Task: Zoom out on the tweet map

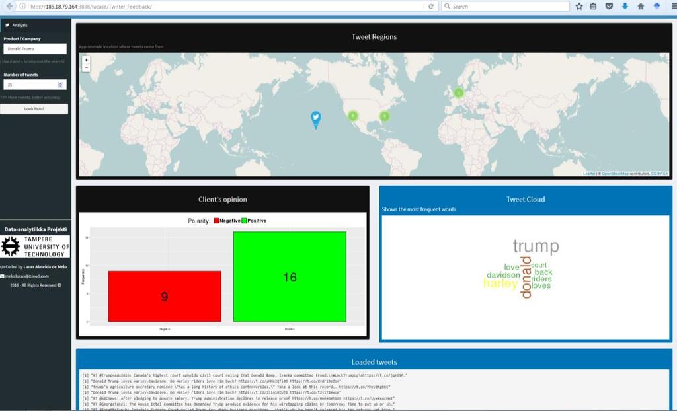Action: 86,68
